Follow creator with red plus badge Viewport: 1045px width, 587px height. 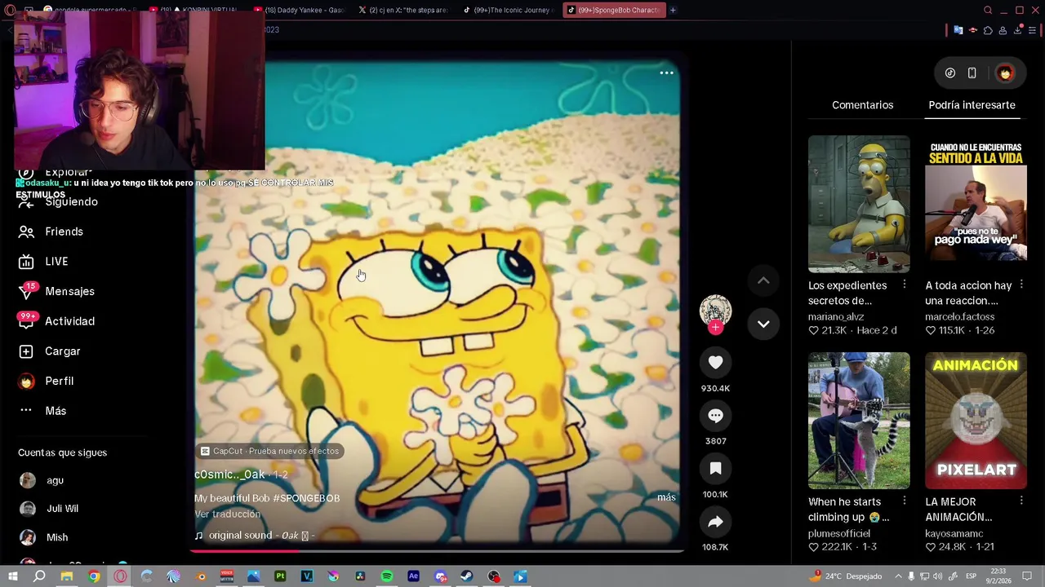click(715, 328)
